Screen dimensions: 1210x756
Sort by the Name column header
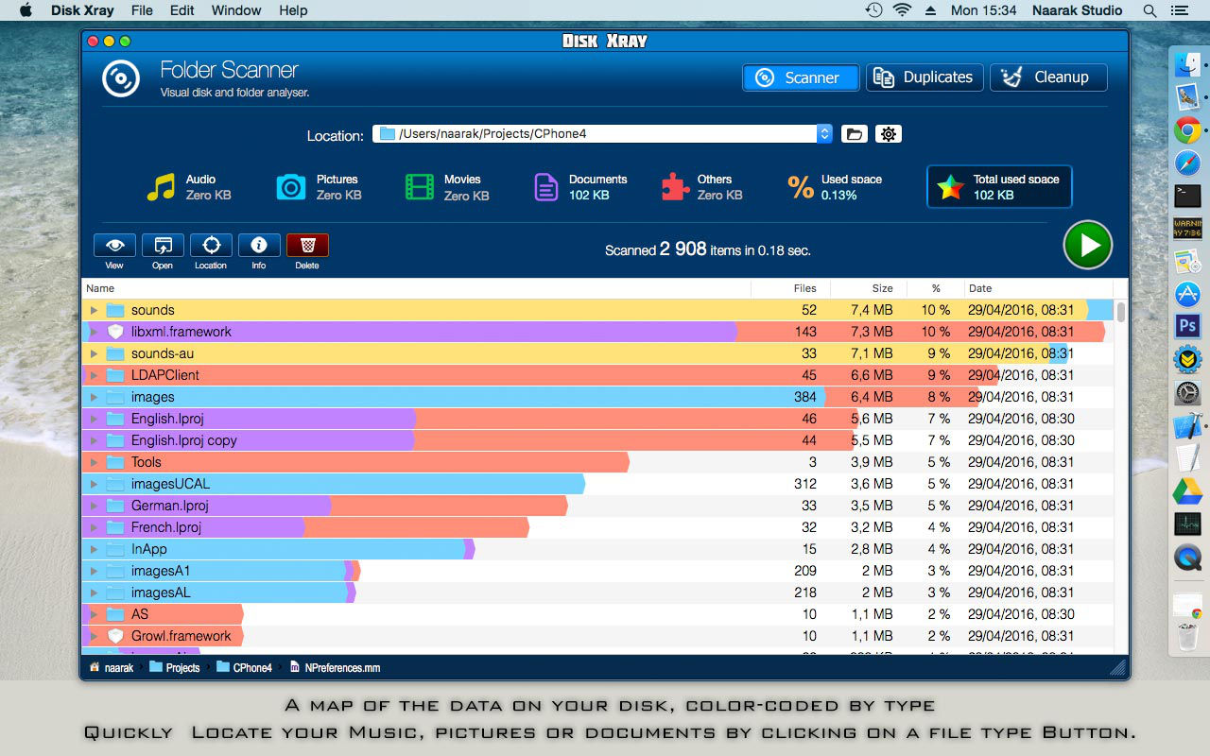coord(416,288)
